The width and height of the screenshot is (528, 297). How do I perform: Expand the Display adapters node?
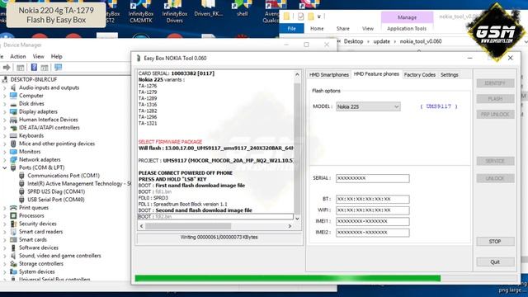click(x=5, y=112)
